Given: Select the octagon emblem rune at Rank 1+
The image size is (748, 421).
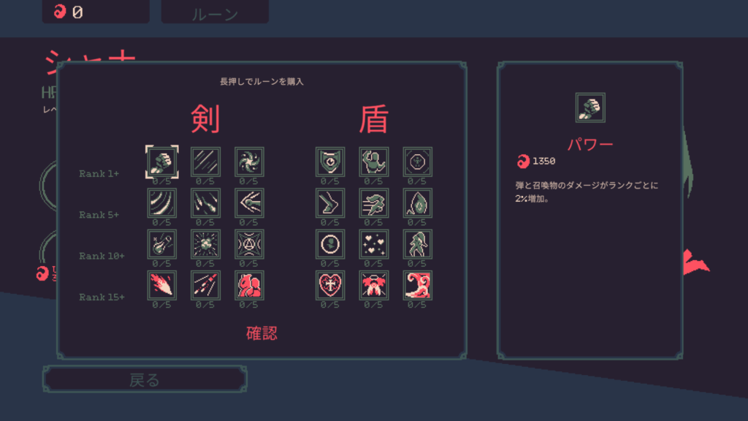Looking at the screenshot, I should (417, 162).
